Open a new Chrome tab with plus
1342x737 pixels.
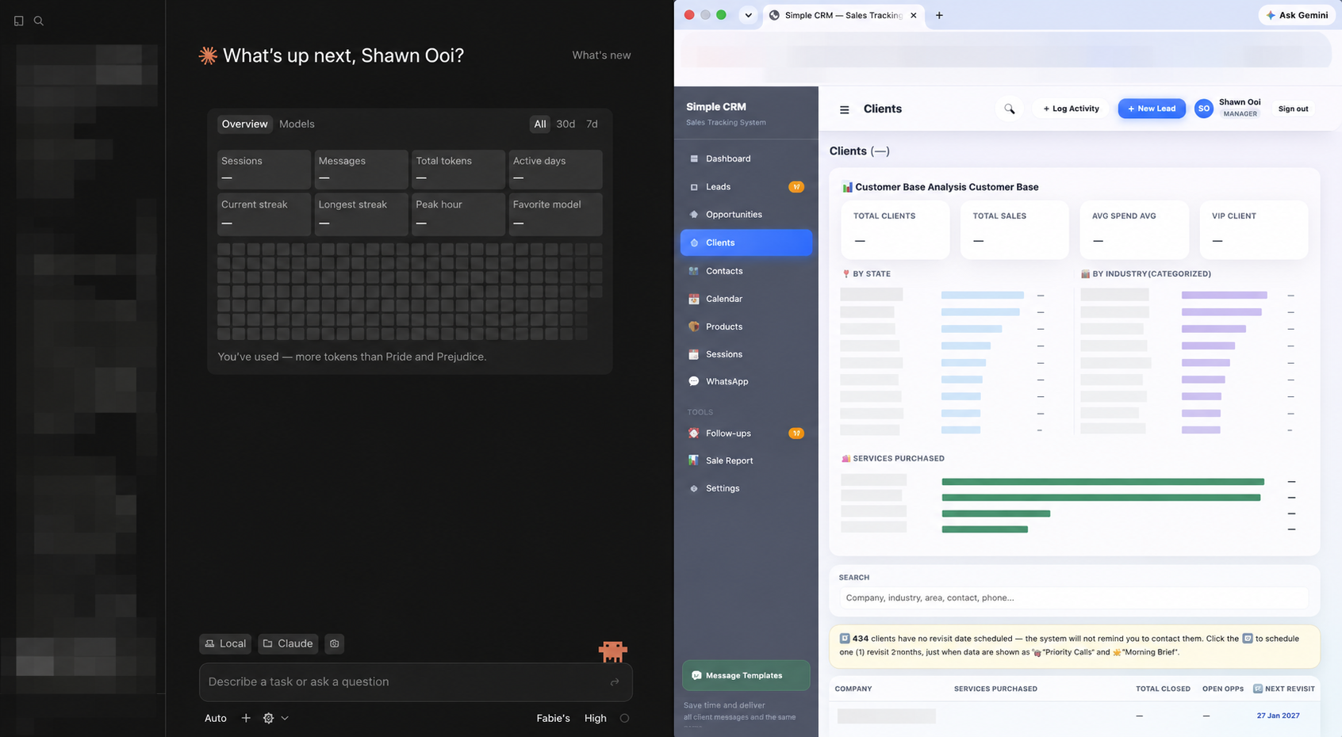click(939, 15)
